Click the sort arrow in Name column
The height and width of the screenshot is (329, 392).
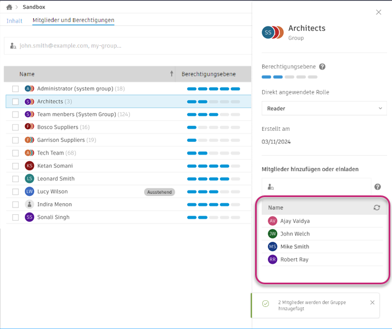(171, 74)
